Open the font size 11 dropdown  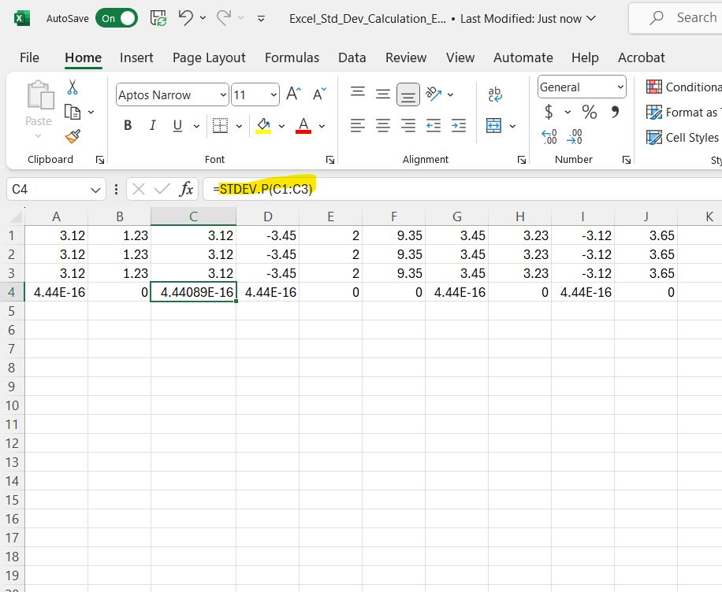pyautogui.click(x=274, y=95)
